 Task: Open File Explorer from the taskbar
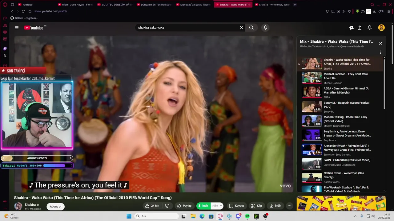tap(193, 216)
